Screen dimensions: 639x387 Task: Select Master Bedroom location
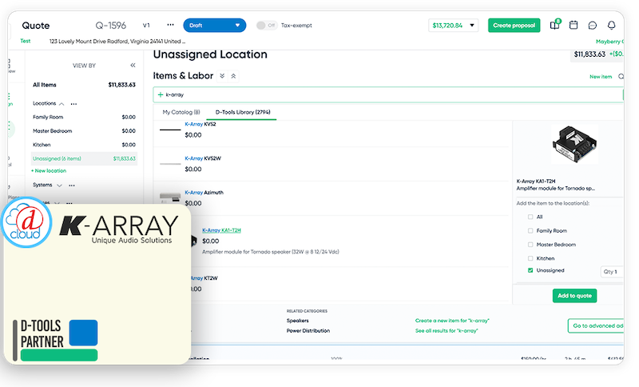click(84, 131)
